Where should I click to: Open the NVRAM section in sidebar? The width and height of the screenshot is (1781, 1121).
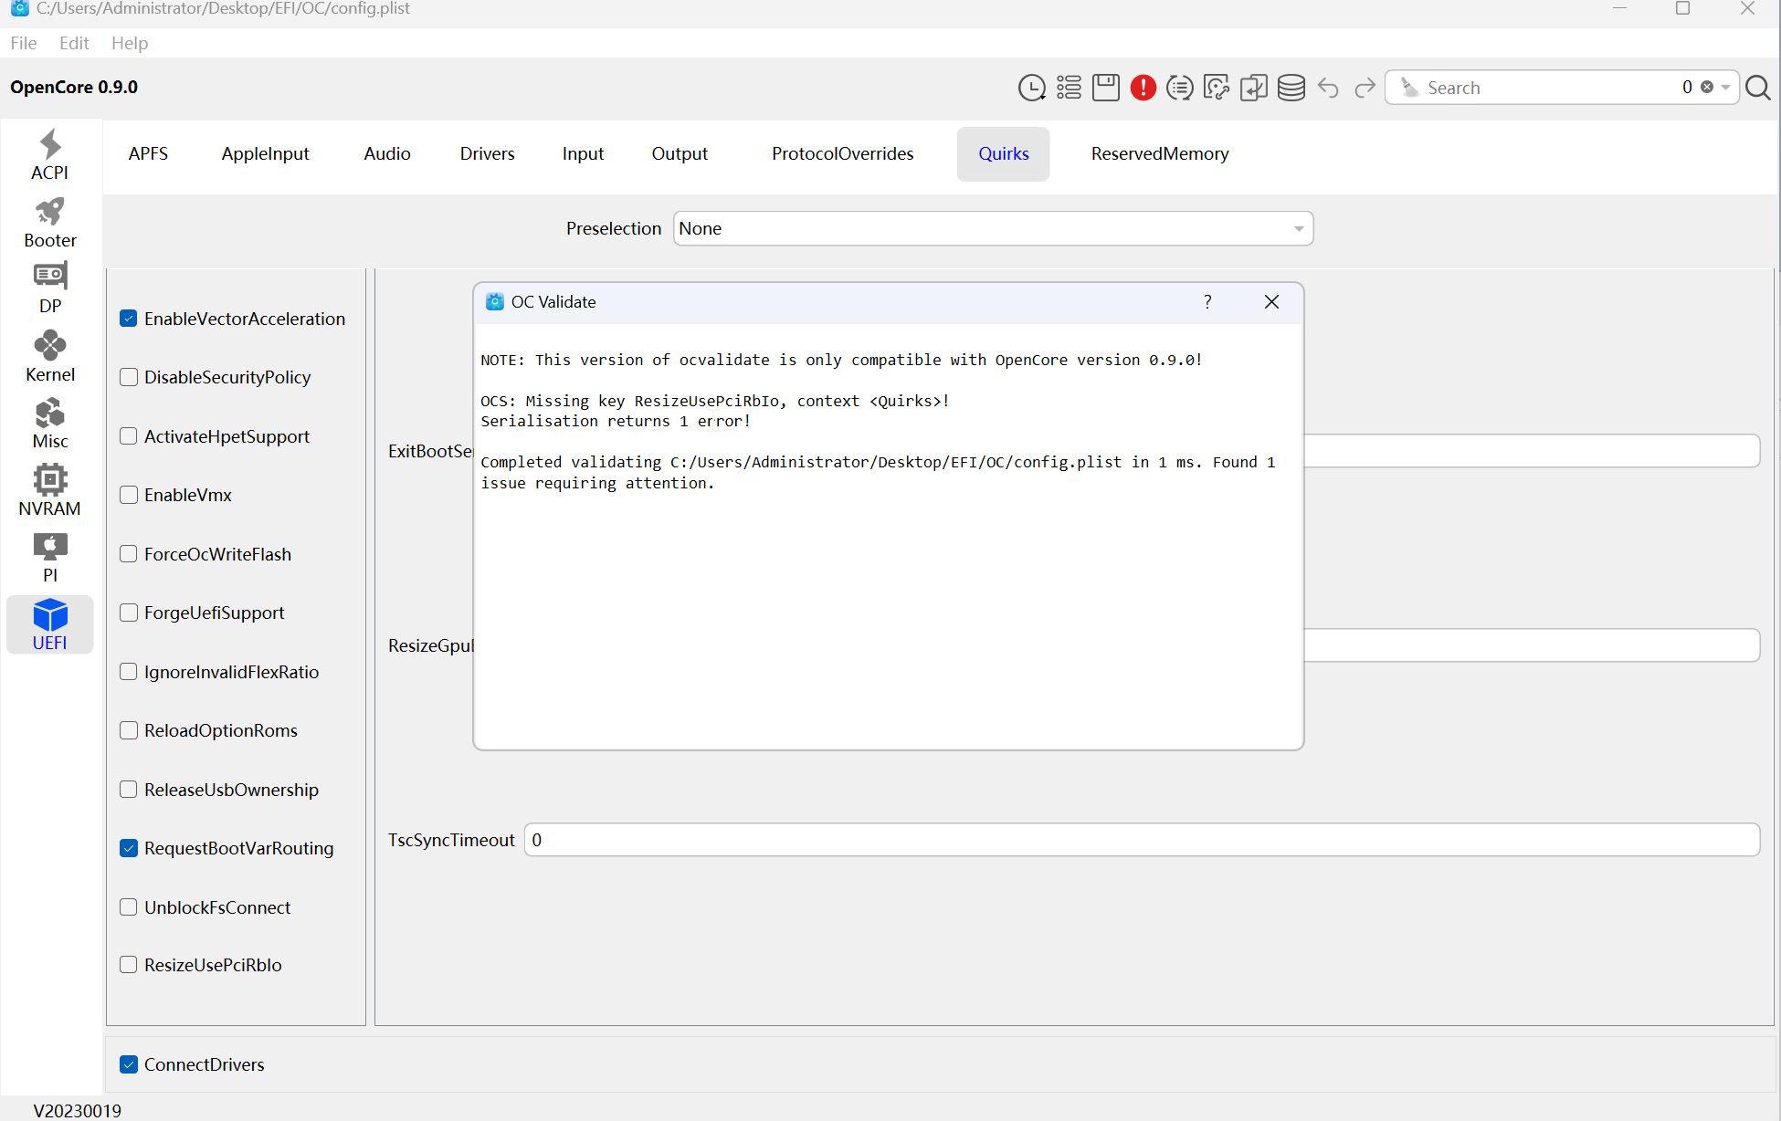50,490
